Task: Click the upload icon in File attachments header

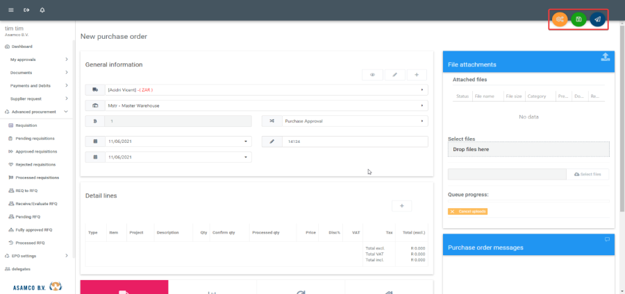Action: coord(605,58)
